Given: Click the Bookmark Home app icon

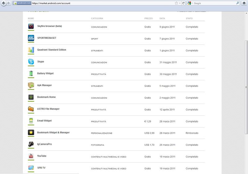Looking at the screenshot, I should click(x=31, y=97).
